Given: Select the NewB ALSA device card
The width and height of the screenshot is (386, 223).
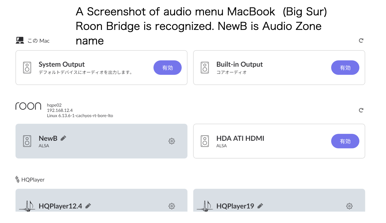Looking at the screenshot, I should 101,141.
